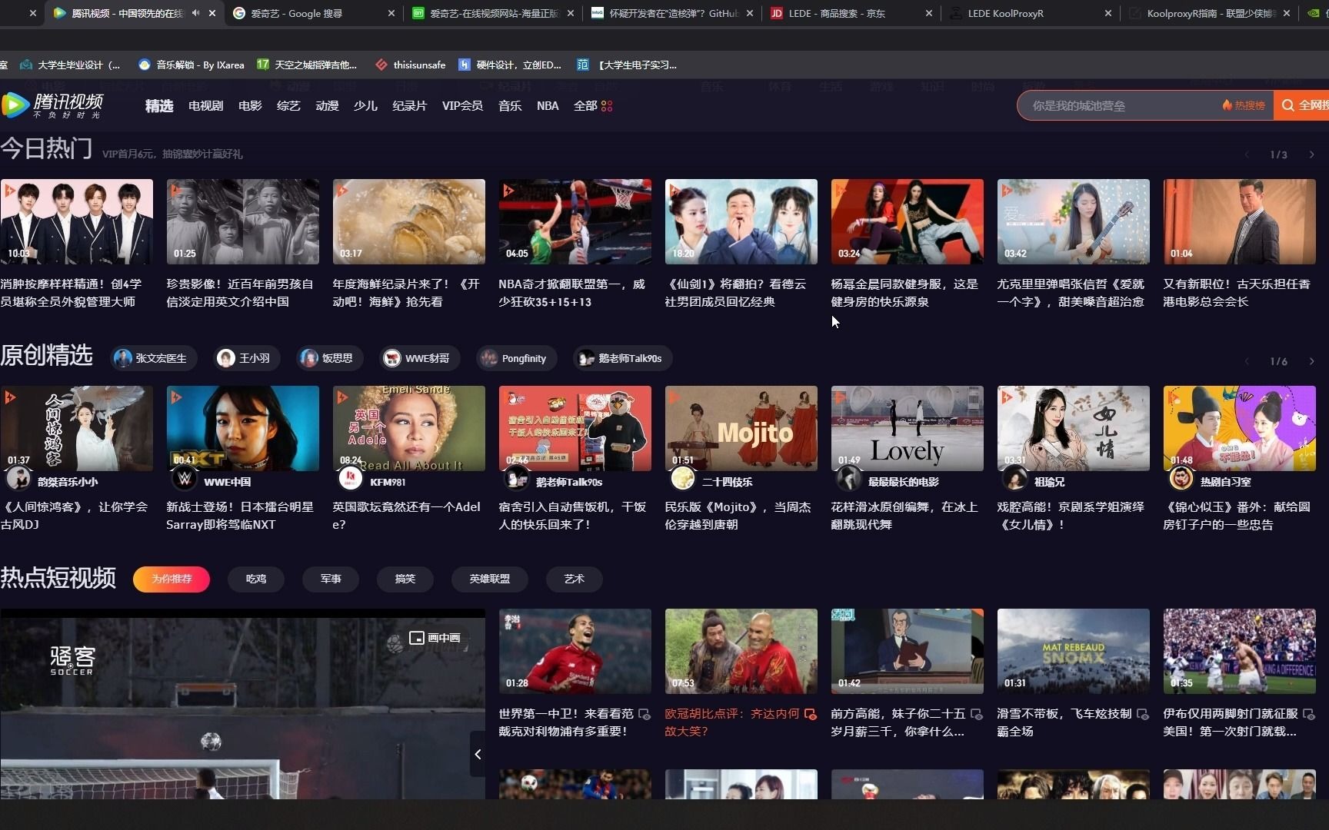Viewport: 1329px width, 830px height.
Task: Open the NBA navigation tab
Action: point(548,106)
